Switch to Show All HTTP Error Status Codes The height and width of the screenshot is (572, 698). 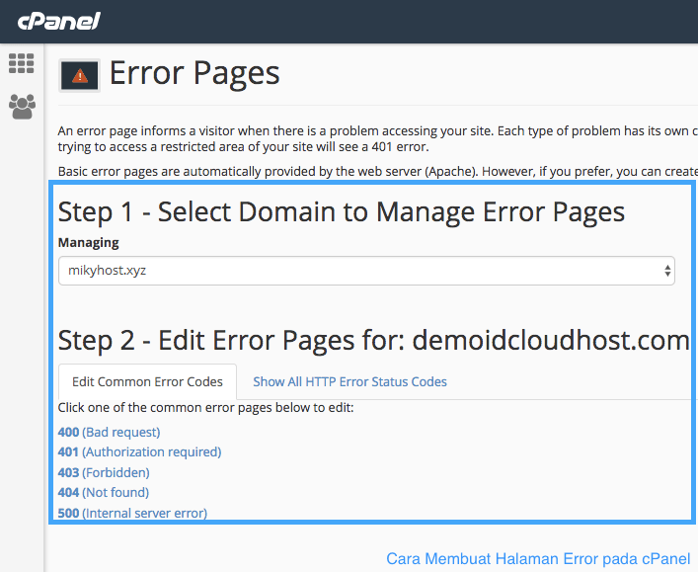349,381
